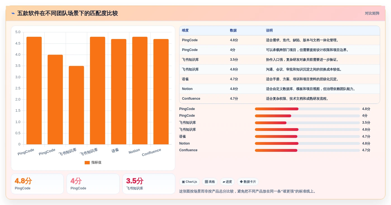This screenshot has width=391, height=205.
Task: Click the Confluence label in progress list
Action: tap(188, 150)
